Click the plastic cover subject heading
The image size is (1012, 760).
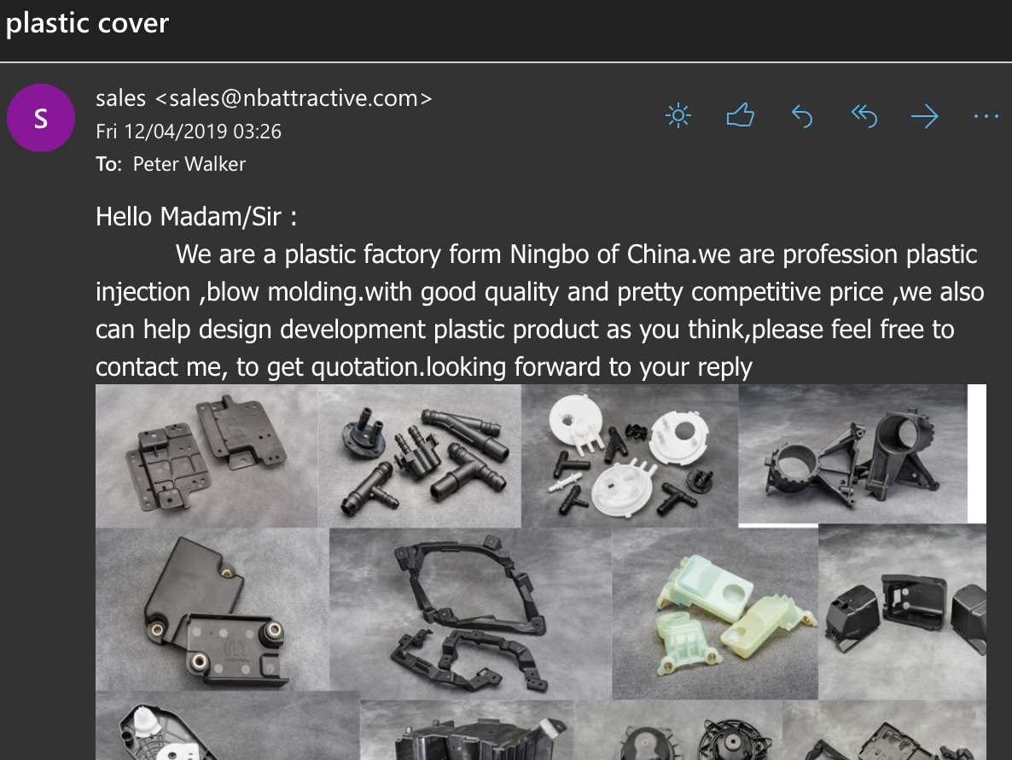tap(87, 24)
